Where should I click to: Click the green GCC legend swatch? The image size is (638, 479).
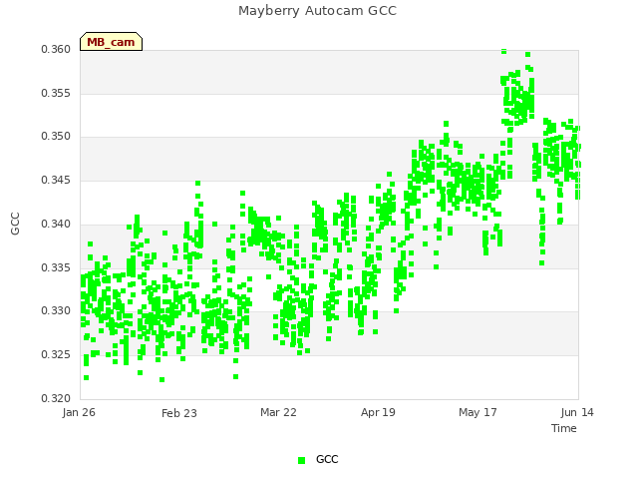[x=301, y=460]
